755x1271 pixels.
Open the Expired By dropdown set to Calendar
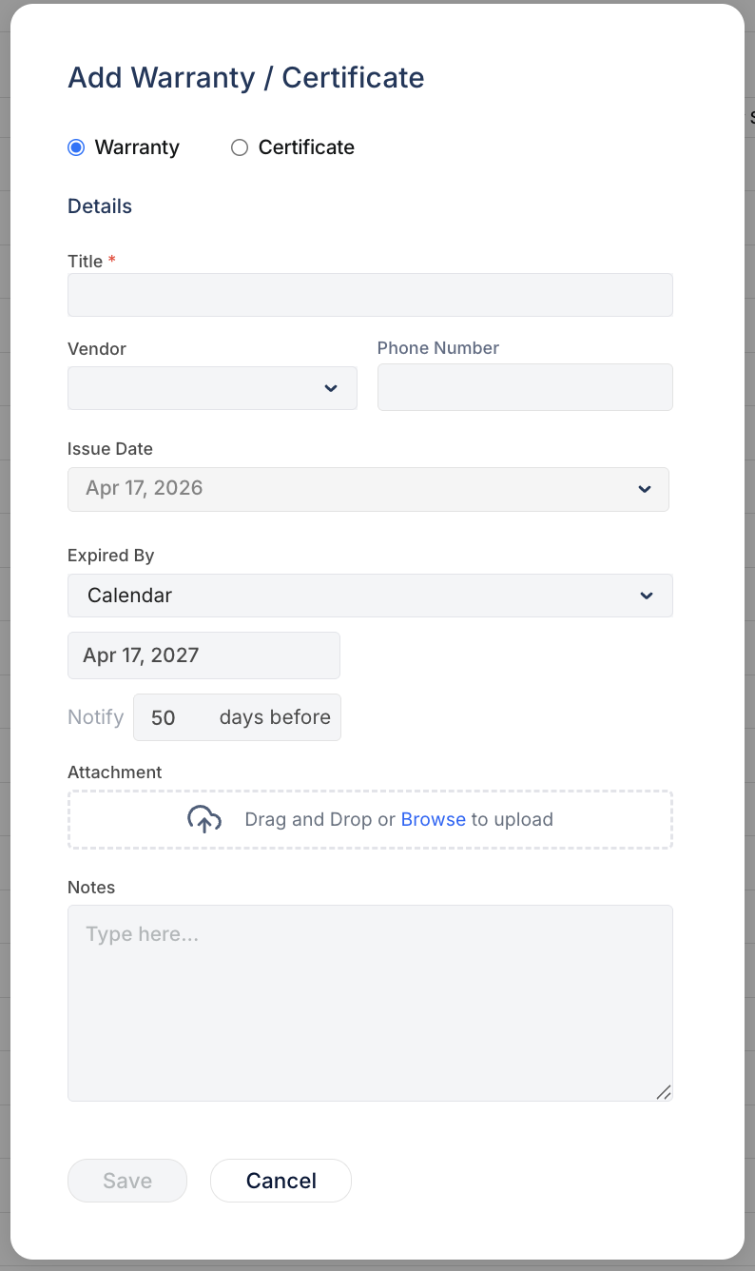(x=370, y=596)
